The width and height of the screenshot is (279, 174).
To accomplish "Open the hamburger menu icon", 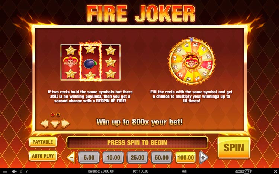I will pos(5,171).
